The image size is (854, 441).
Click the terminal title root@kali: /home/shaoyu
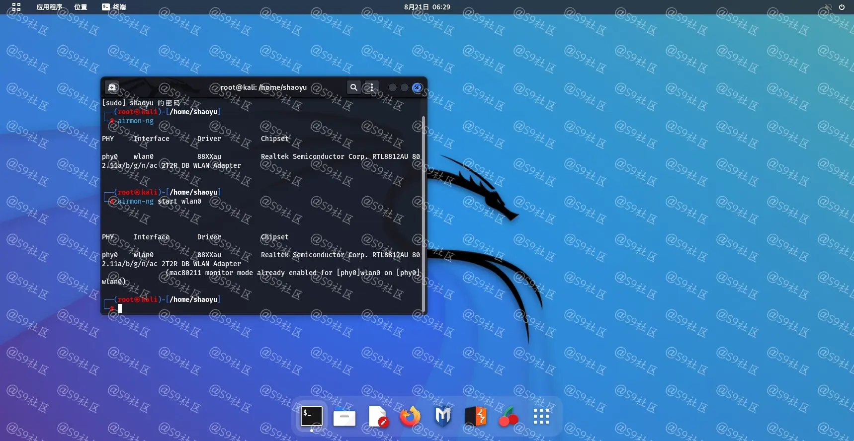(x=263, y=87)
